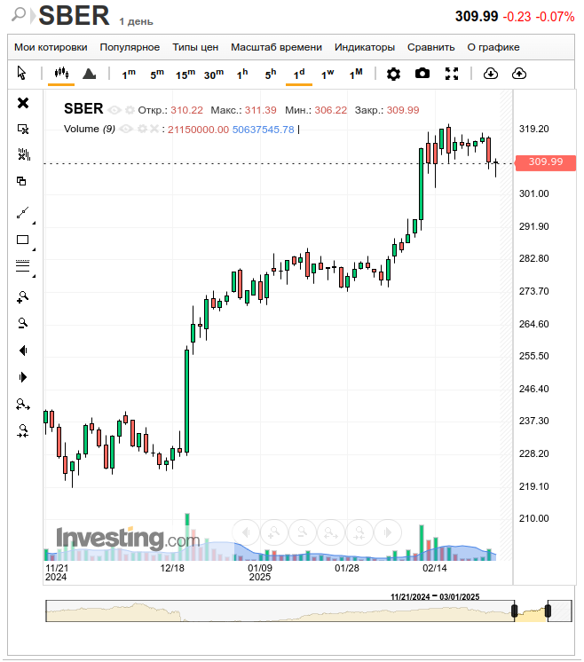Click the SBER symbol title at top
The height and width of the screenshot is (662, 584).
click(74, 16)
